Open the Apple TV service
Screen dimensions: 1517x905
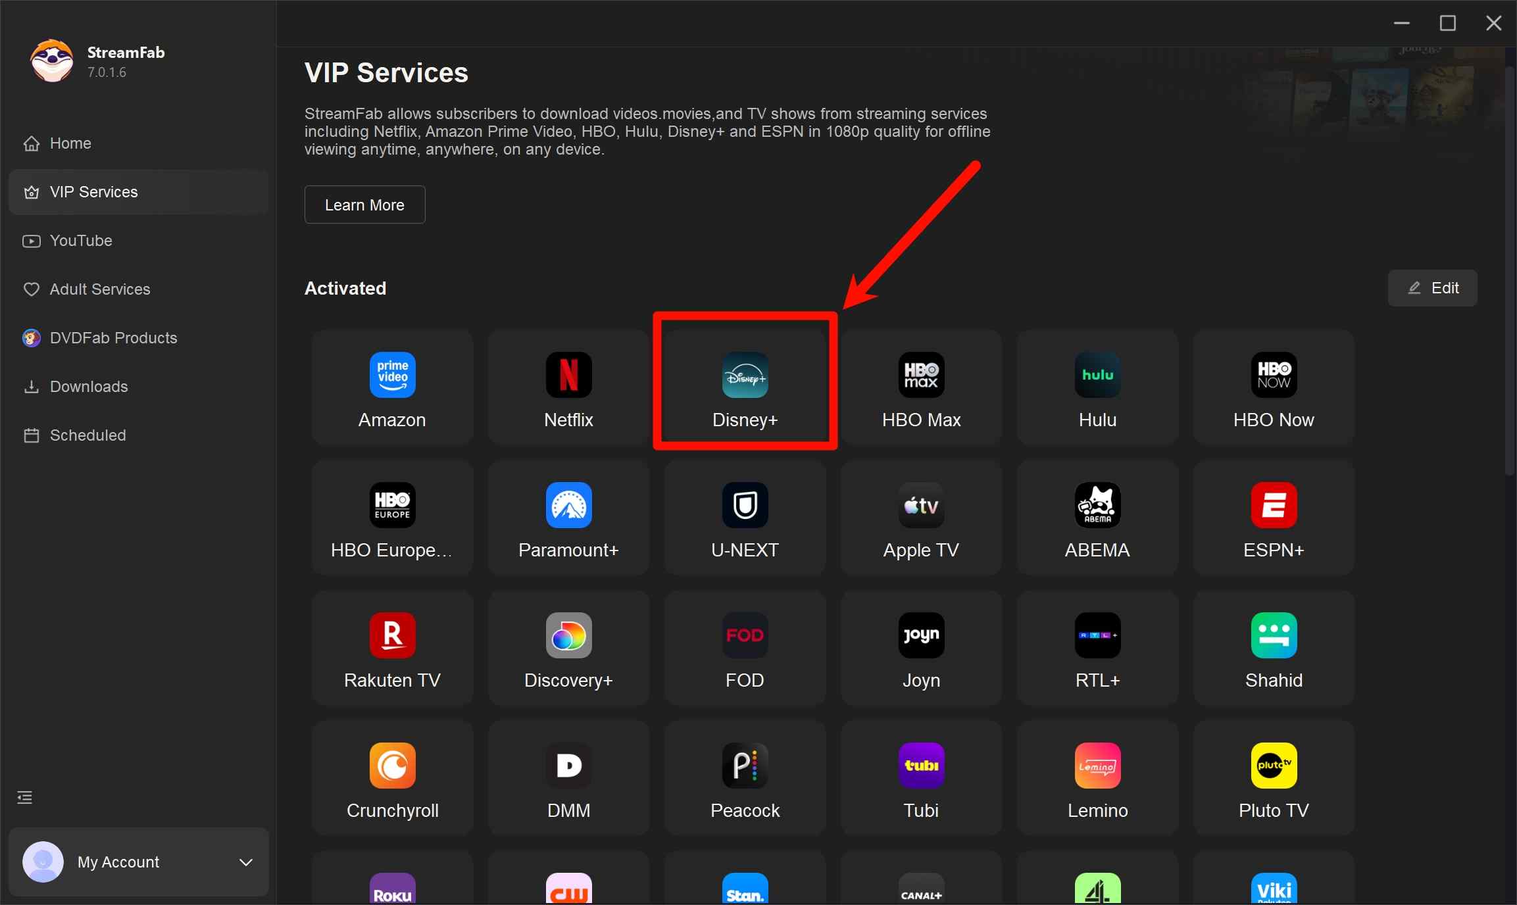[x=920, y=518]
